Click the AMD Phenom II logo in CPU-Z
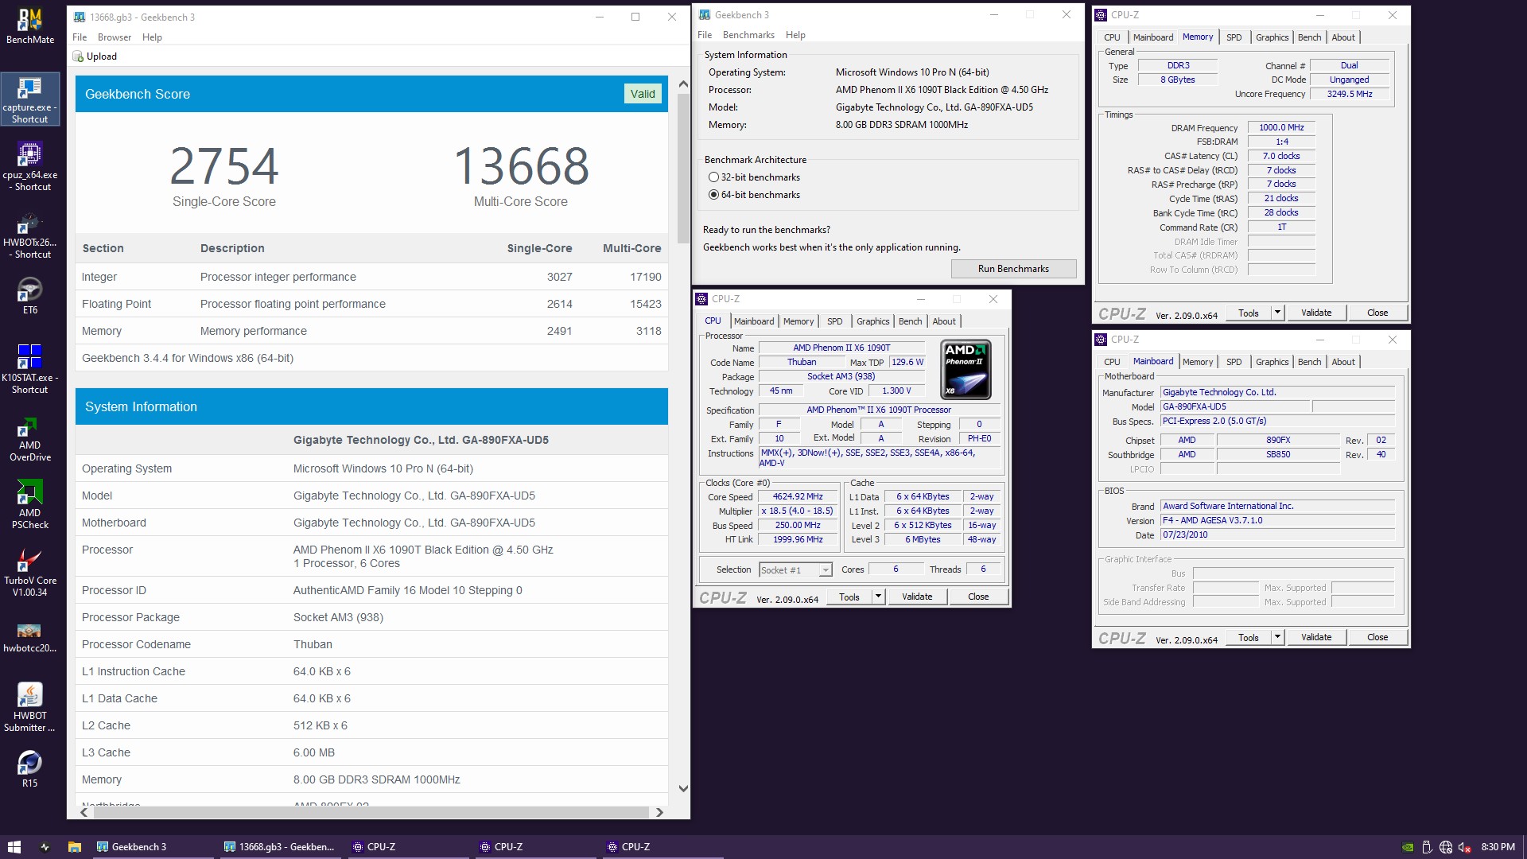The width and height of the screenshot is (1527, 859). [x=966, y=370]
